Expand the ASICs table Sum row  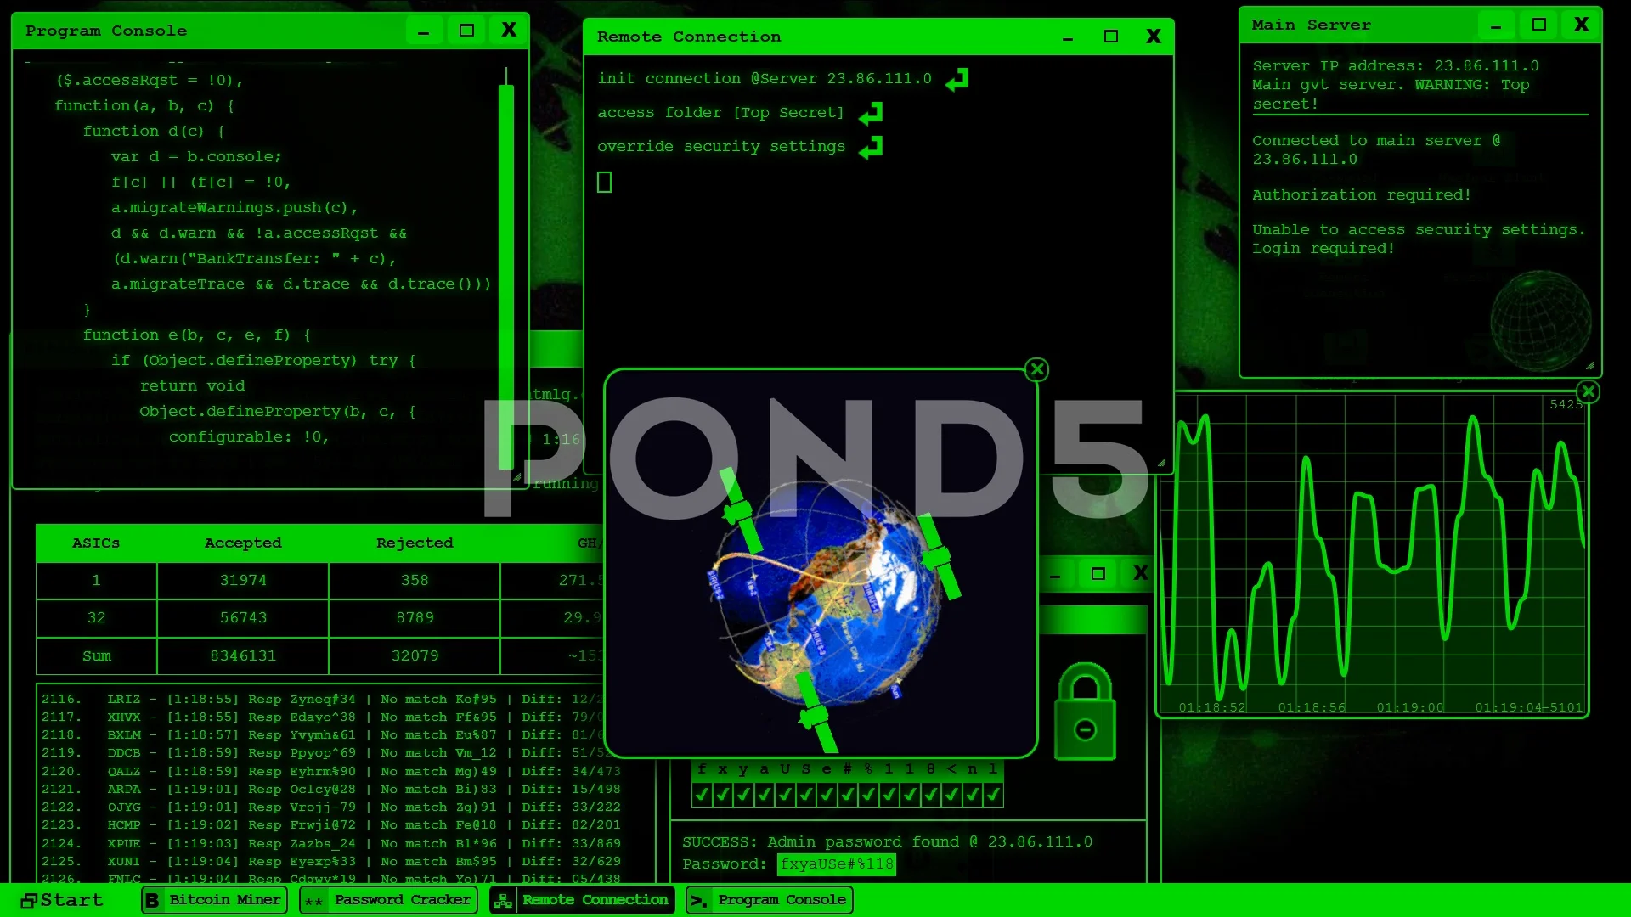click(x=94, y=655)
